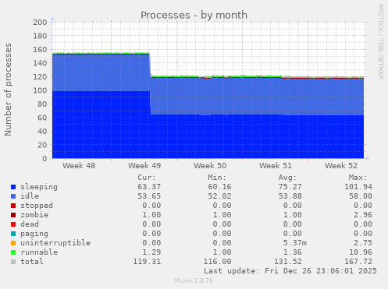Click the total legend color swatch
Image resolution: width=388 pixels, height=289 pixels.
[x=13, y=262]
